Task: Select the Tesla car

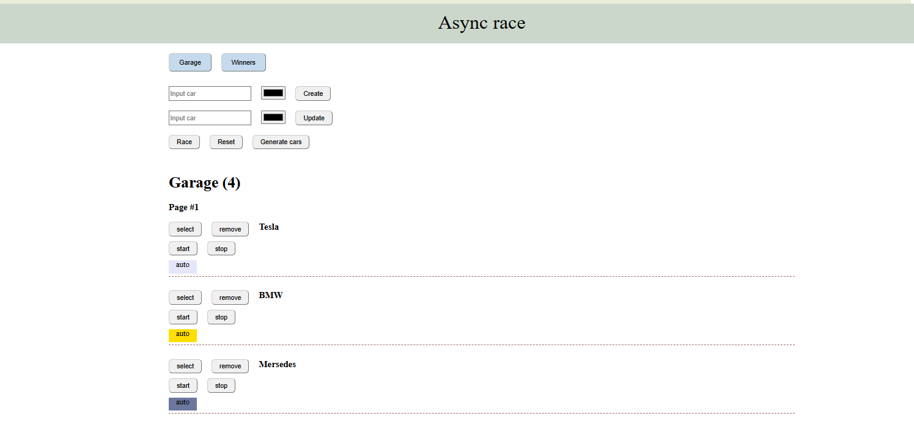Action: click(185, 229)
